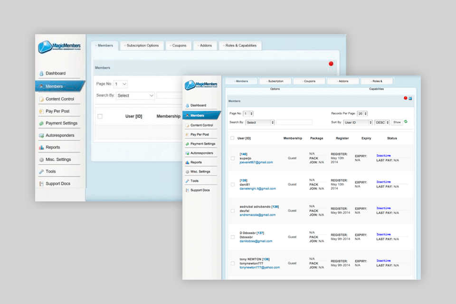Switch to Addons tab in back window

[205, 46]
